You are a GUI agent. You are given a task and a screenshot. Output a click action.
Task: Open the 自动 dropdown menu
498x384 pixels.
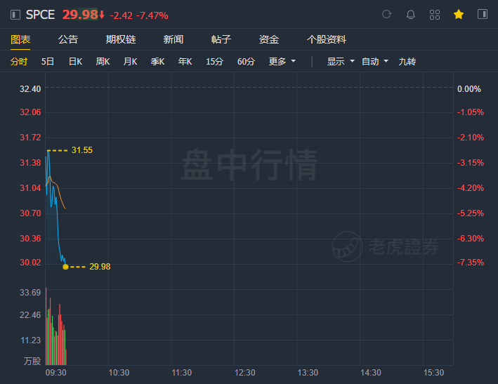tap(375, 61)
